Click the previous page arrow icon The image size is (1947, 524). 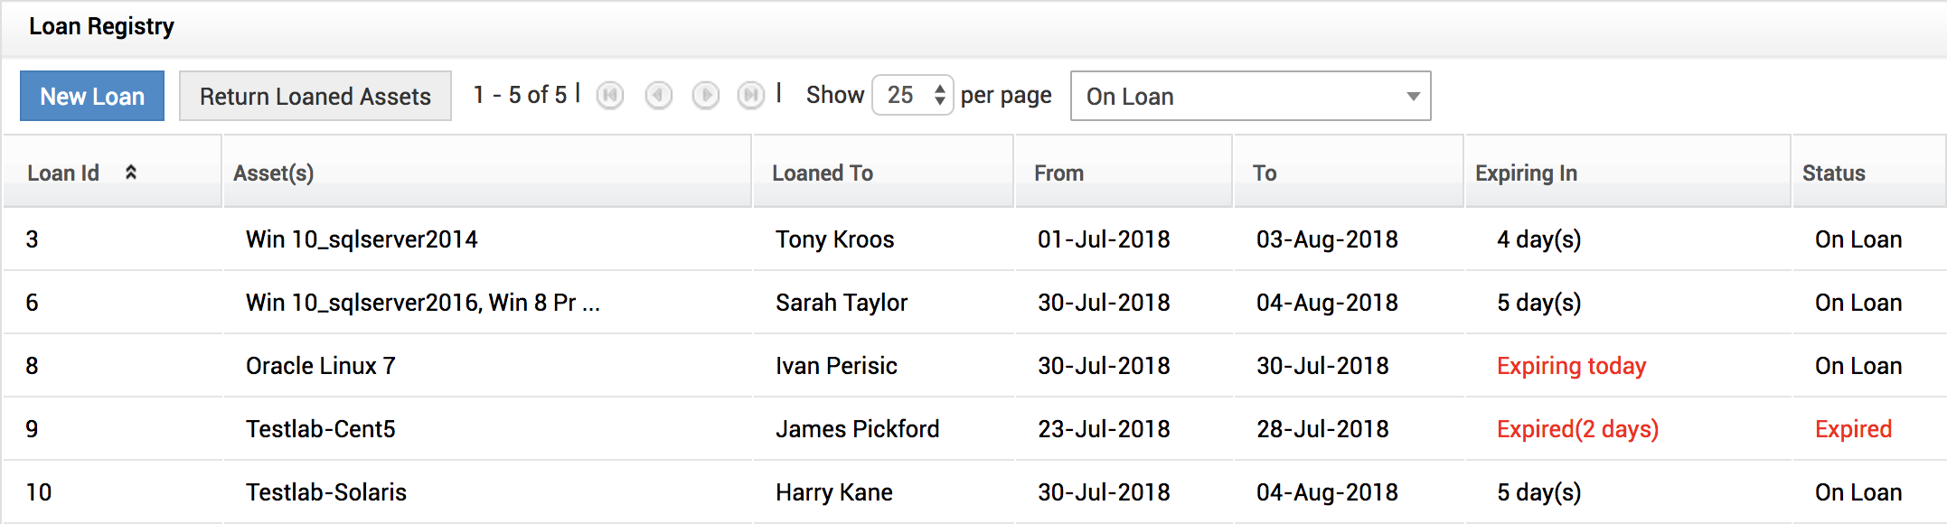point(658,95)
